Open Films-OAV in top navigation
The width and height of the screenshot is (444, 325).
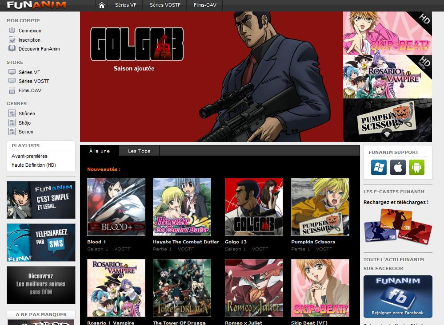205,5
